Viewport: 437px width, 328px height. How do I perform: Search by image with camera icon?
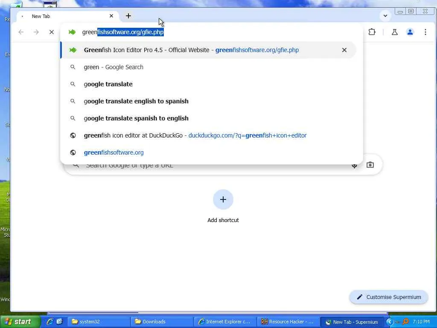click(x=370, y=165)
